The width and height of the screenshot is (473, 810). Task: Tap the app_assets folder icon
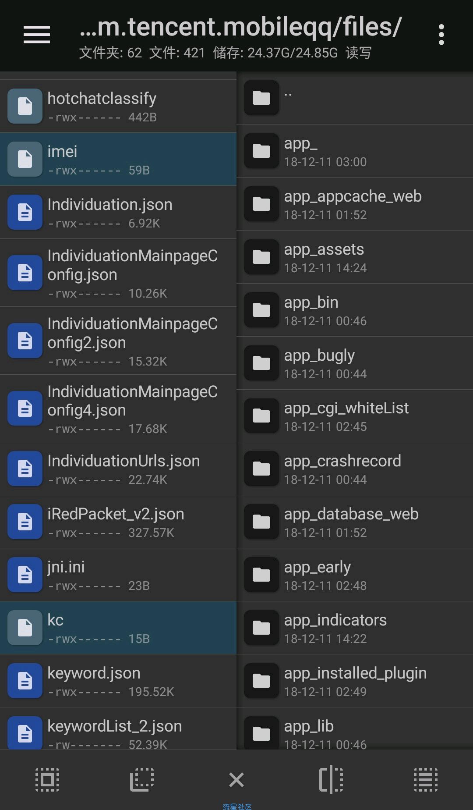tap(261, 257)
